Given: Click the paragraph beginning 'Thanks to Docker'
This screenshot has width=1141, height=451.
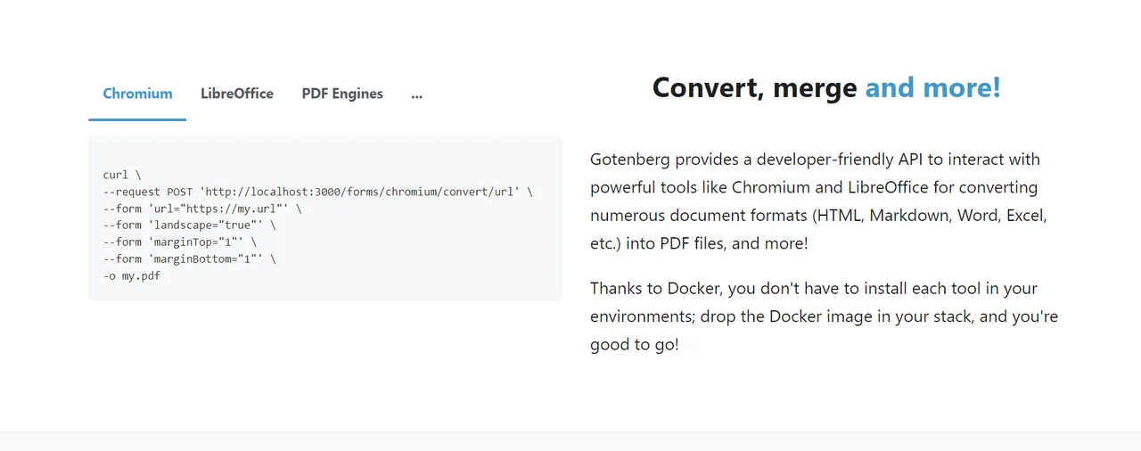Looking at the screenshot, I should pos(825,316).
